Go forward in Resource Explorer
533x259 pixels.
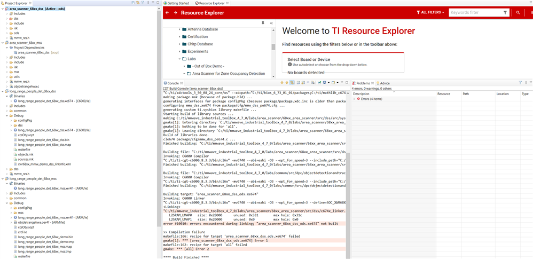click(x=175, y=13)
